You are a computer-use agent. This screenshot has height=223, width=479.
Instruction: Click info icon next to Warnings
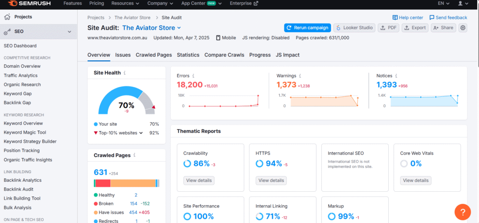pos(300,76)
